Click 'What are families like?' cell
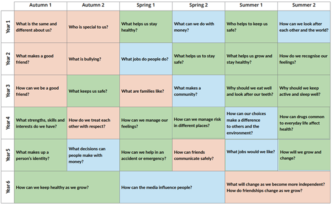332x204 pixels. coord(146,91)
